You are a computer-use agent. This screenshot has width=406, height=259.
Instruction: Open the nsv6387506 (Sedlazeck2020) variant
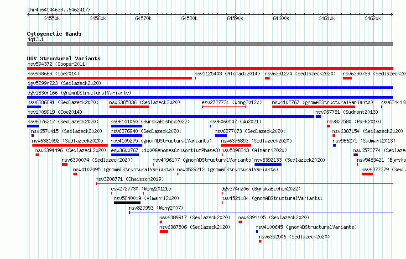pos(195,227)
